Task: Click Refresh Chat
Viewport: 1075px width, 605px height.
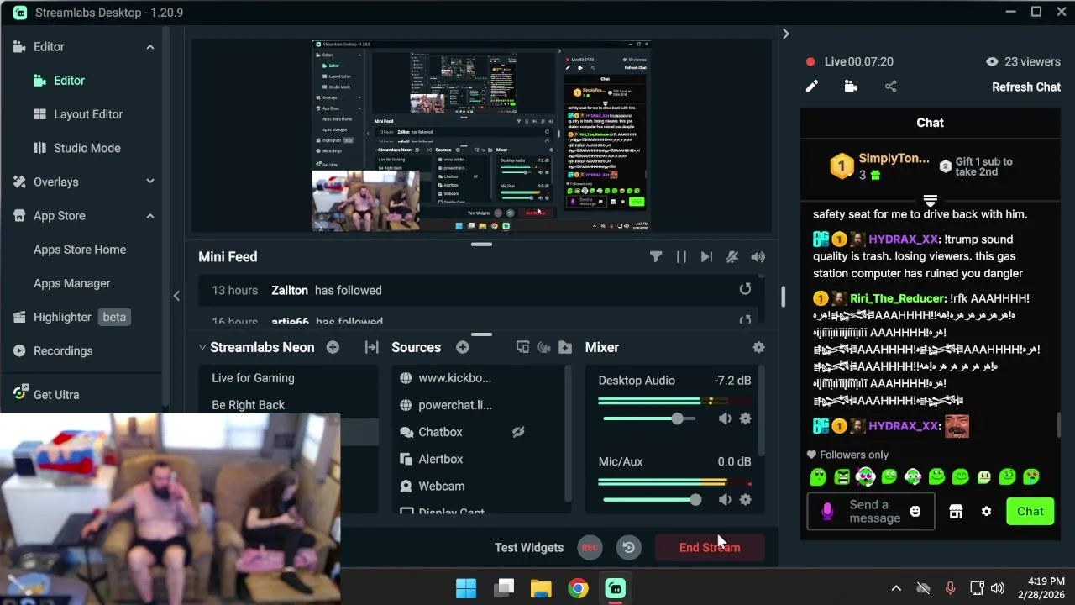Action: coord(1026,87)
